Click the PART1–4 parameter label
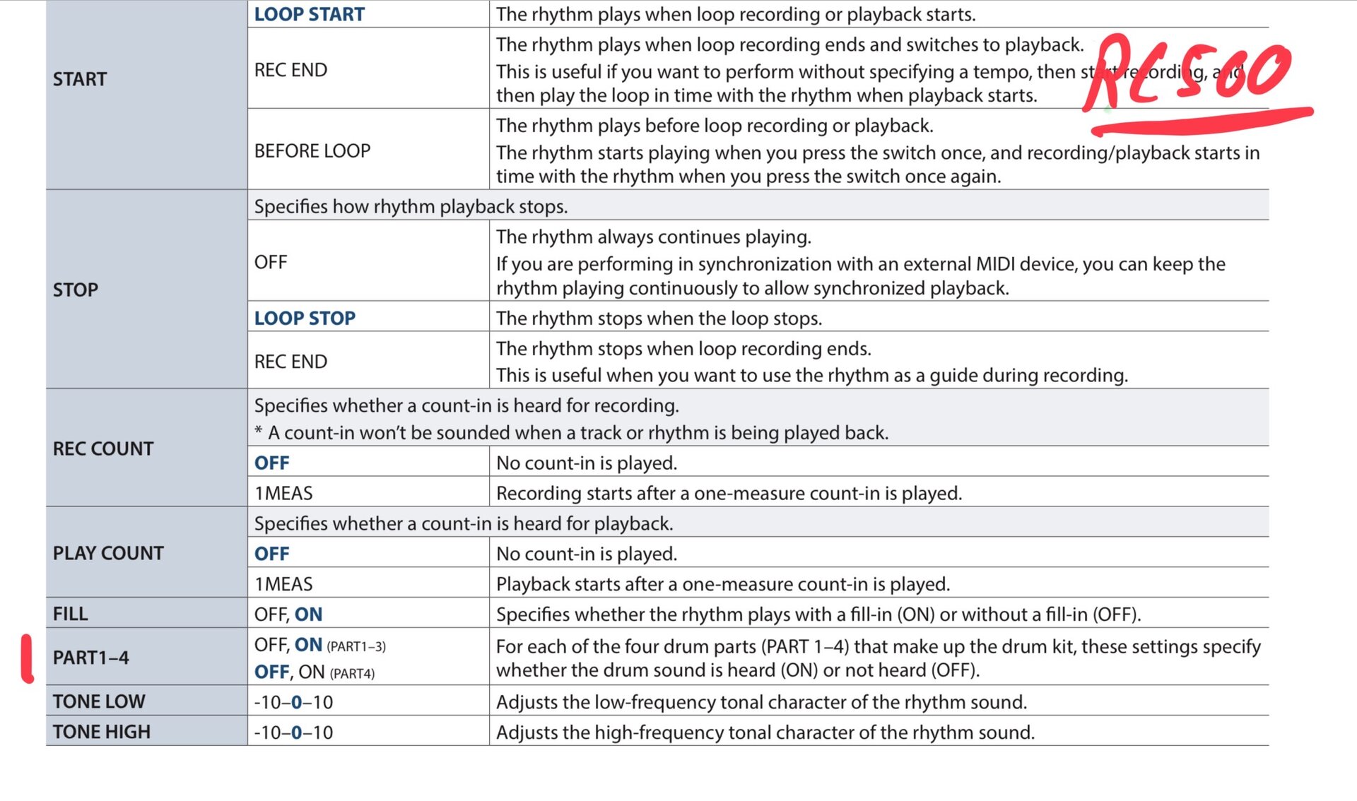This screenshot has width=1357, height=801. (91, 658)
